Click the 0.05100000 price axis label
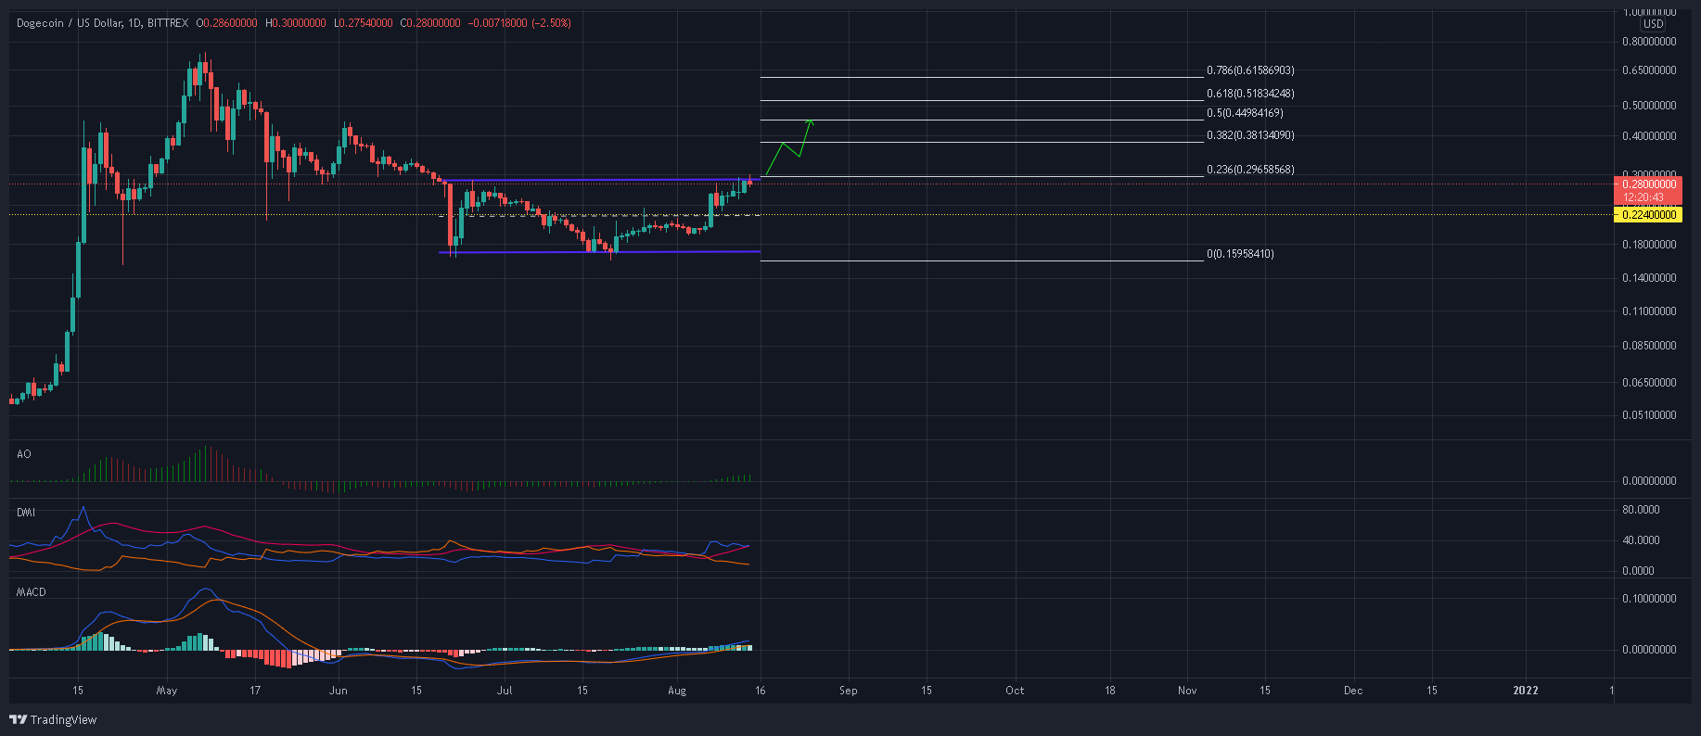This screenshot has width=1701, height=736. pos(1648,415)
